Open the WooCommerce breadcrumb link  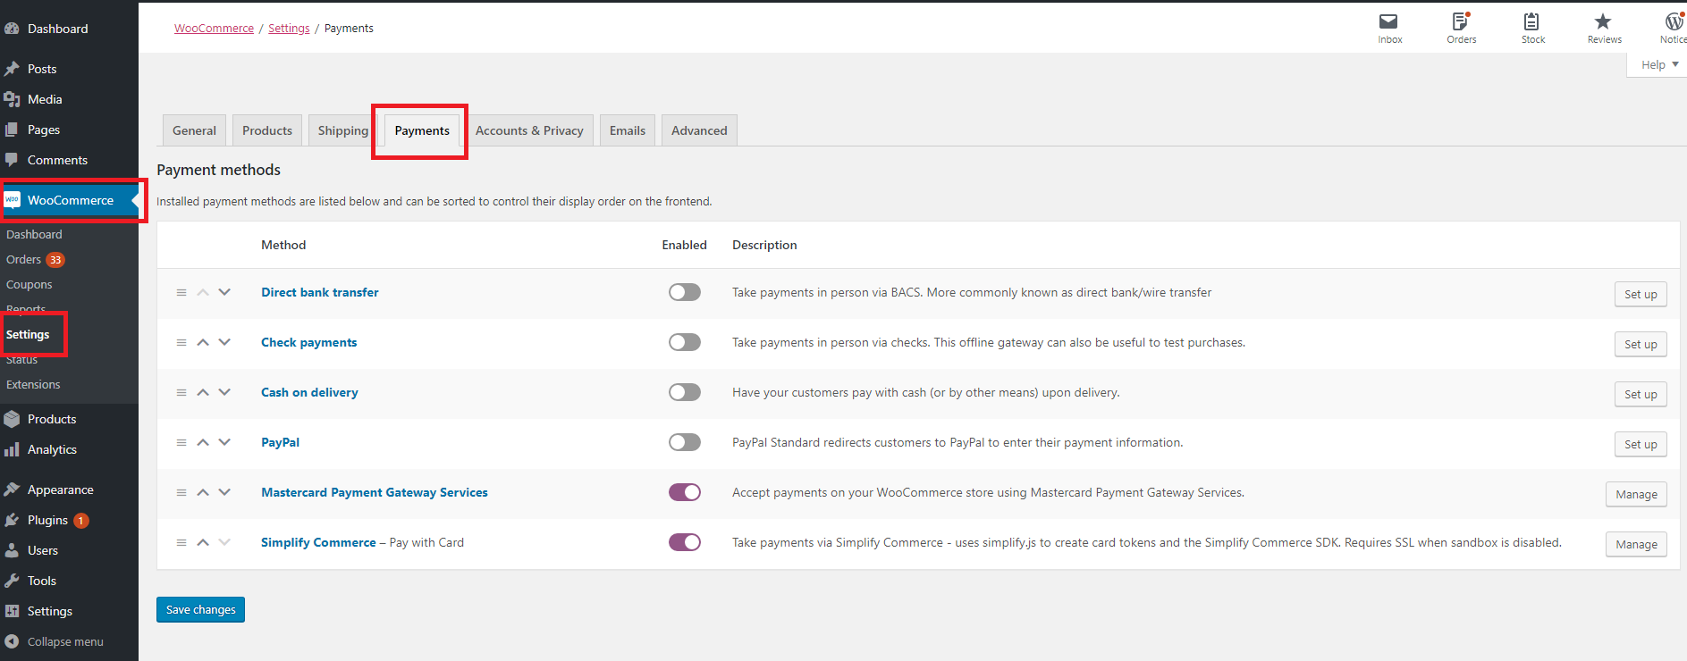point(215,29)
